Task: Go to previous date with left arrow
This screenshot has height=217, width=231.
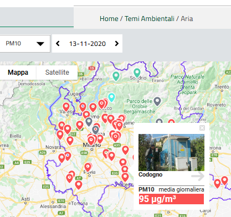Action: pos(58,44)
